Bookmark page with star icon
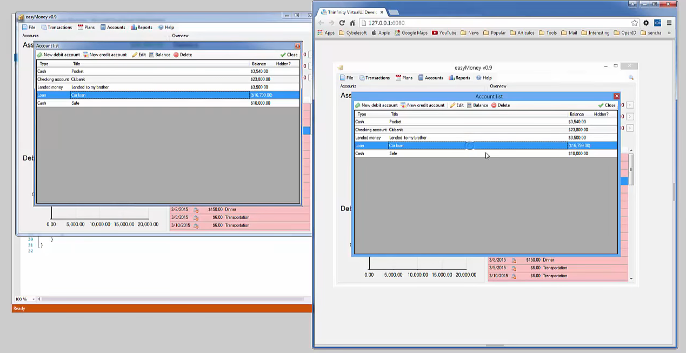This screenshot has height=353, width=686. (635, 23)
